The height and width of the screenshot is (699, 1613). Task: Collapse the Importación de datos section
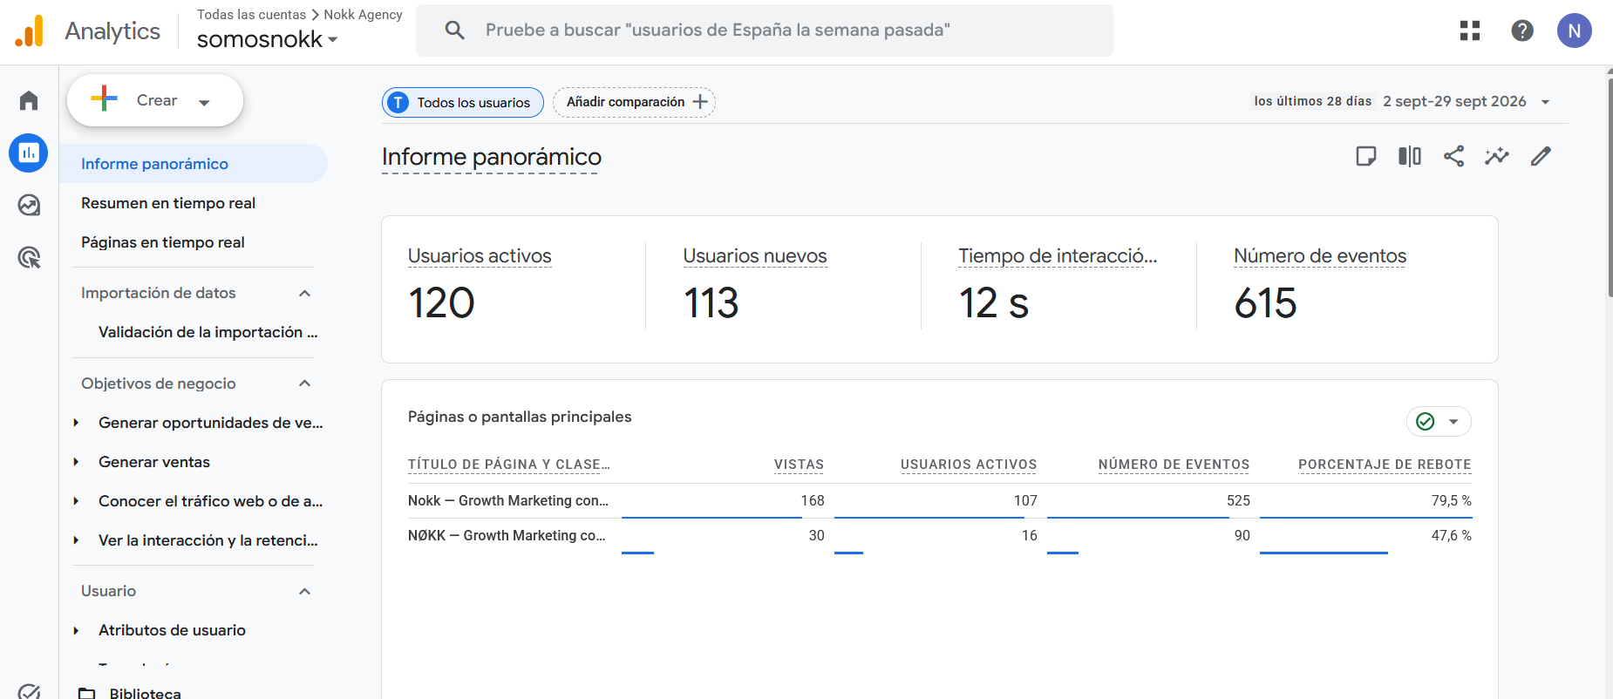(x=304, y=293)
